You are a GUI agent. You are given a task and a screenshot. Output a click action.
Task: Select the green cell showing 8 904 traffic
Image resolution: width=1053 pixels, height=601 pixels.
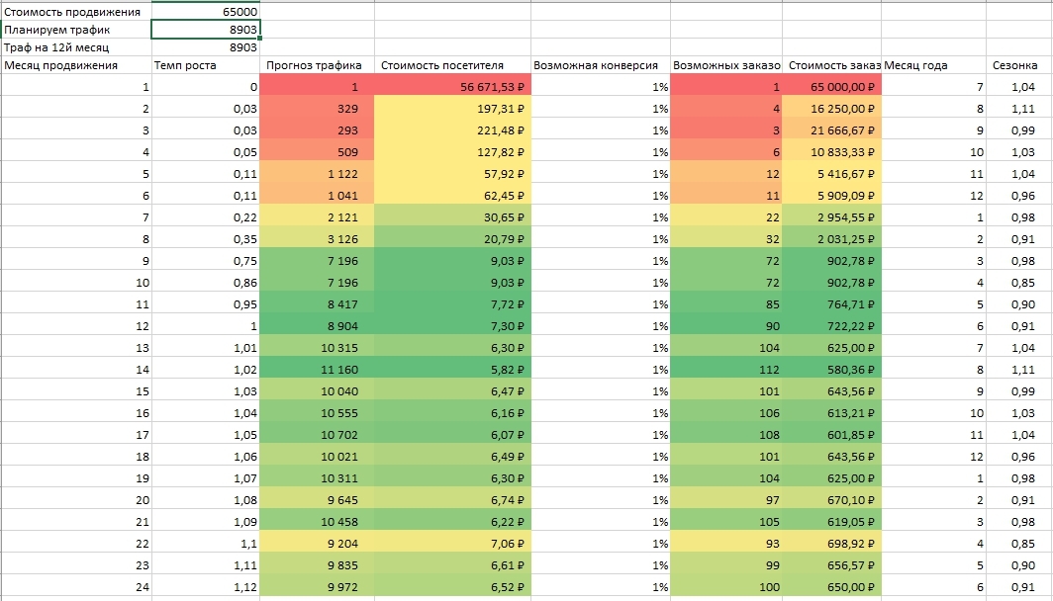click(x=317, y=326)
